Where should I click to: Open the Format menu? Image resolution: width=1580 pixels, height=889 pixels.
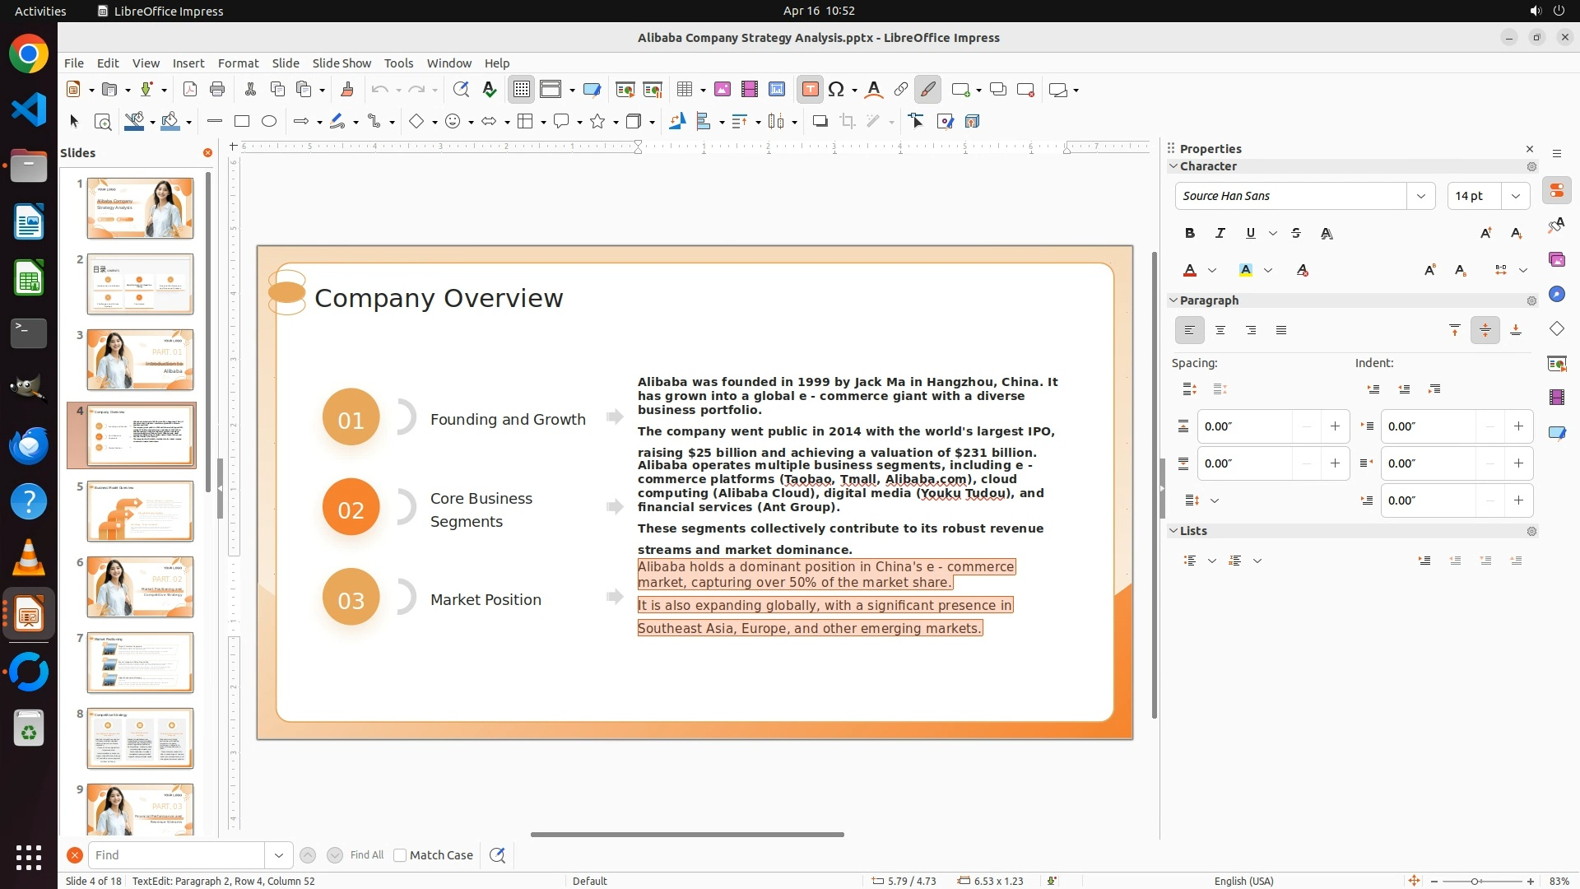coord(238,63)
